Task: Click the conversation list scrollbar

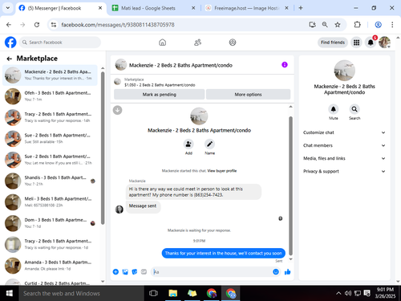Action: tap(103, 148)
